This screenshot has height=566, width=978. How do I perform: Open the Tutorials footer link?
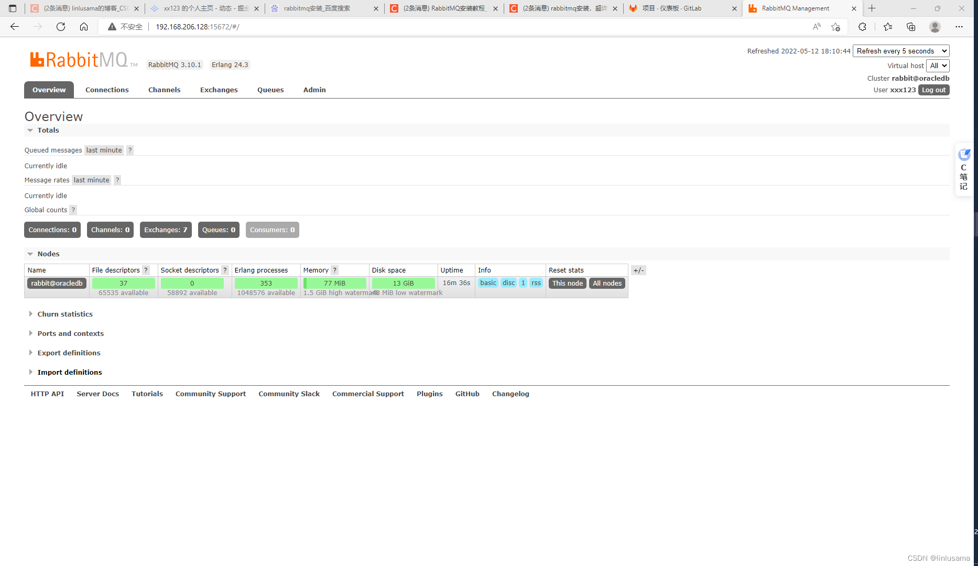(147, 394)
